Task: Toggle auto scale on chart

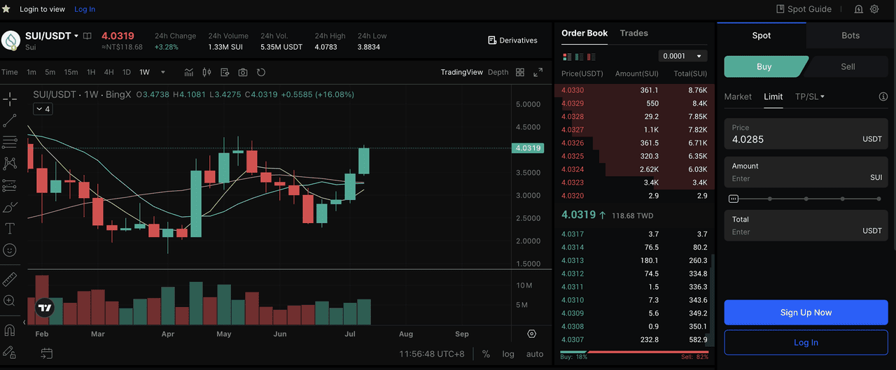Action: point(535,354)
